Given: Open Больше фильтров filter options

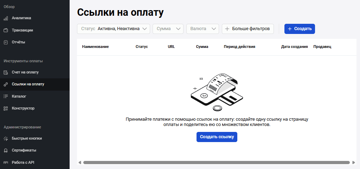Looking at the screenshot, I should (248, 29).
